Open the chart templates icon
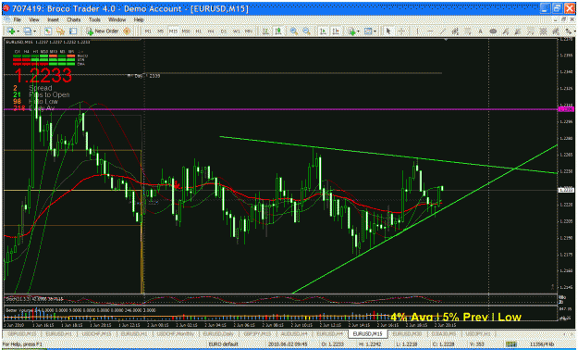Screen dimensions: 578x350 pyautogui.click(x=367, y=31)
